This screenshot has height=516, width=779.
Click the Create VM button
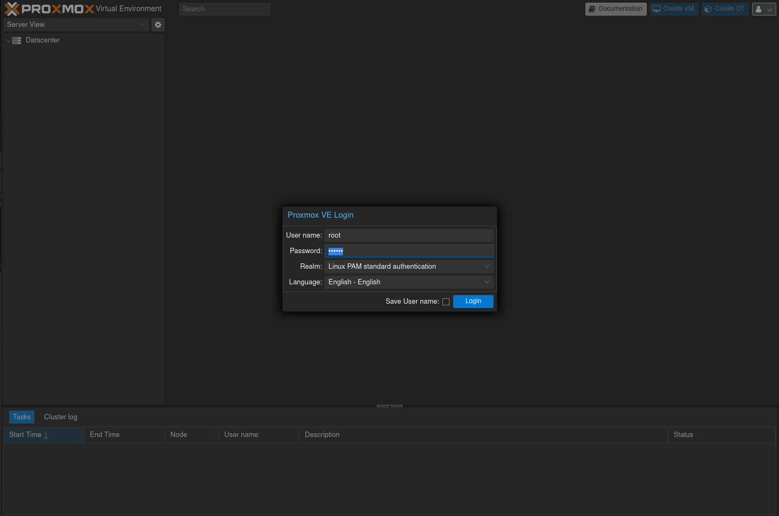pos(674,9)
